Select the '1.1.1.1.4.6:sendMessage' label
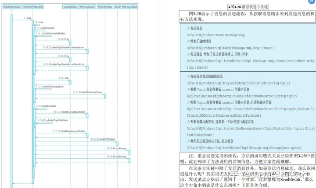Image resolution: width=316 pixels, height=188 pixels. coord(116,157)
